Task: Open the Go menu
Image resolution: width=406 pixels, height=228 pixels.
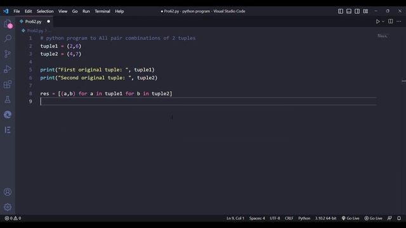Action: (x=75, y=11)
